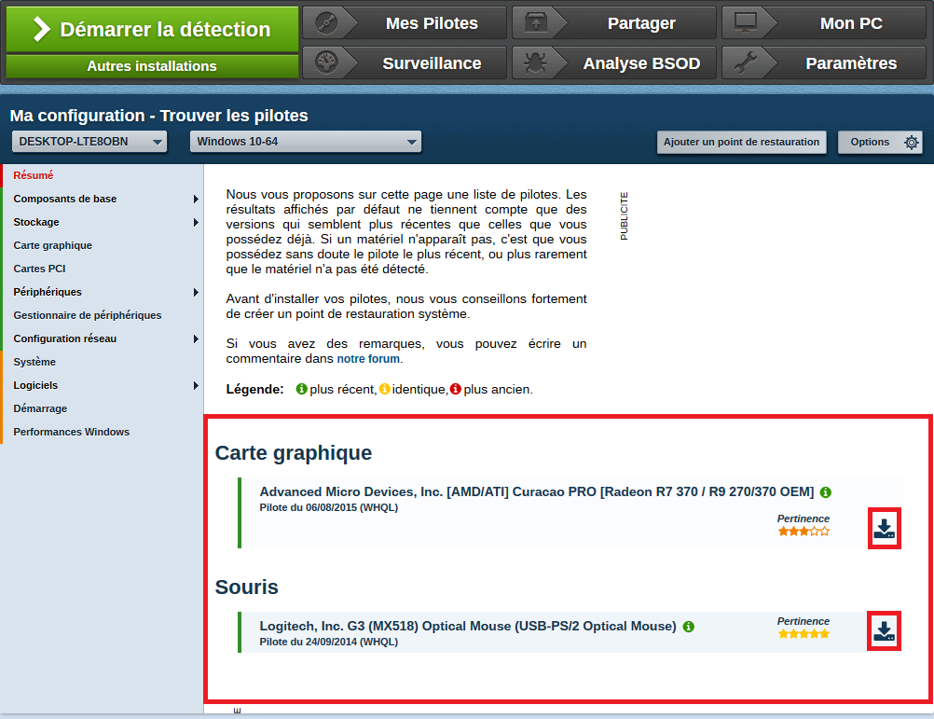Viewport: 934px width, 719px height.
Task: Open Surveillance gauge section
Action: 405,63
